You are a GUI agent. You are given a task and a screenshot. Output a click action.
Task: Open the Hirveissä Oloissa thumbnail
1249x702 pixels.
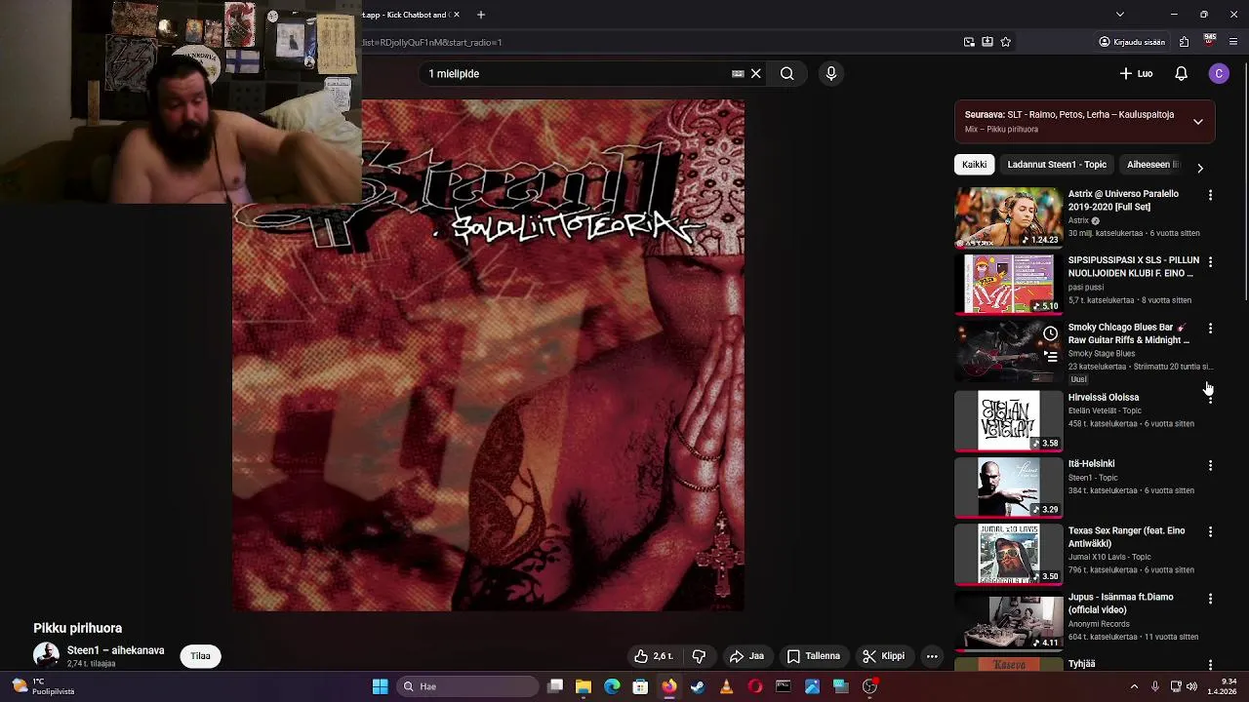pos(1008,420)
